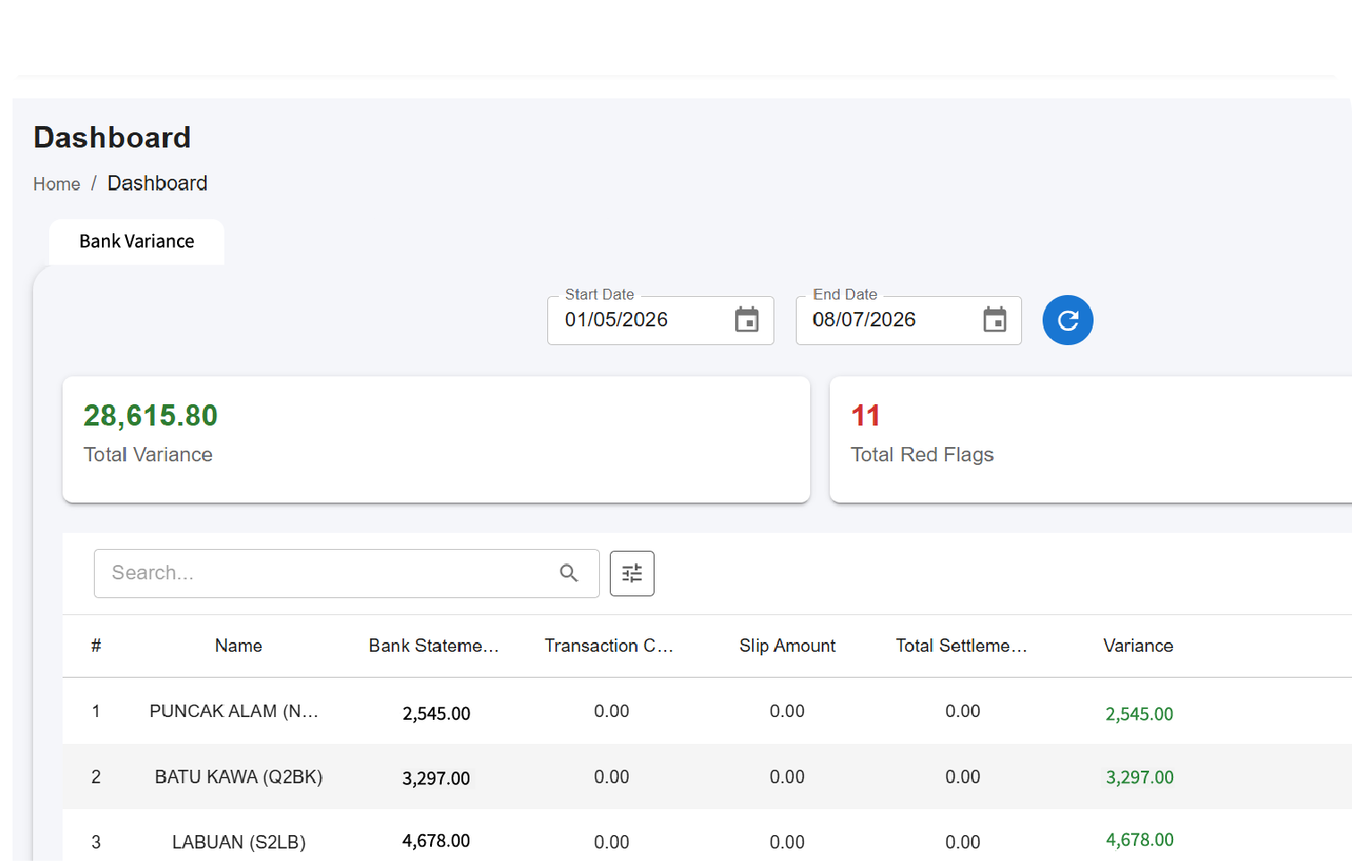Sort by the Name column header
1352x861 pixels.
(239, 646)
